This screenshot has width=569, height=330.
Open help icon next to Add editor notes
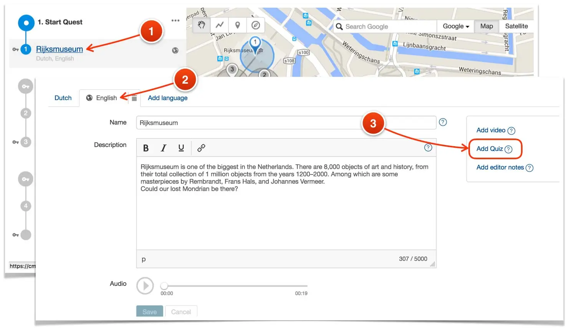529,168
